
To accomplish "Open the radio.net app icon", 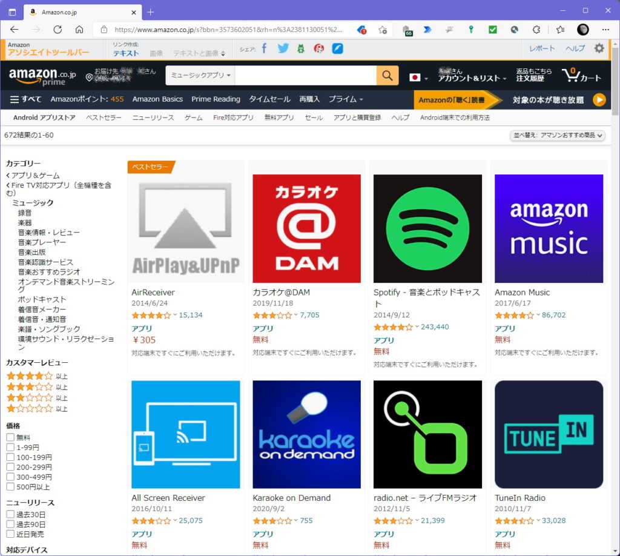I will click(x=428, y=434).
